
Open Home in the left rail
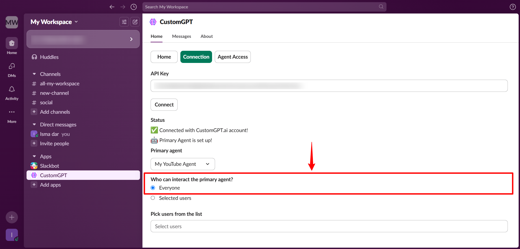tap(12, 46)
